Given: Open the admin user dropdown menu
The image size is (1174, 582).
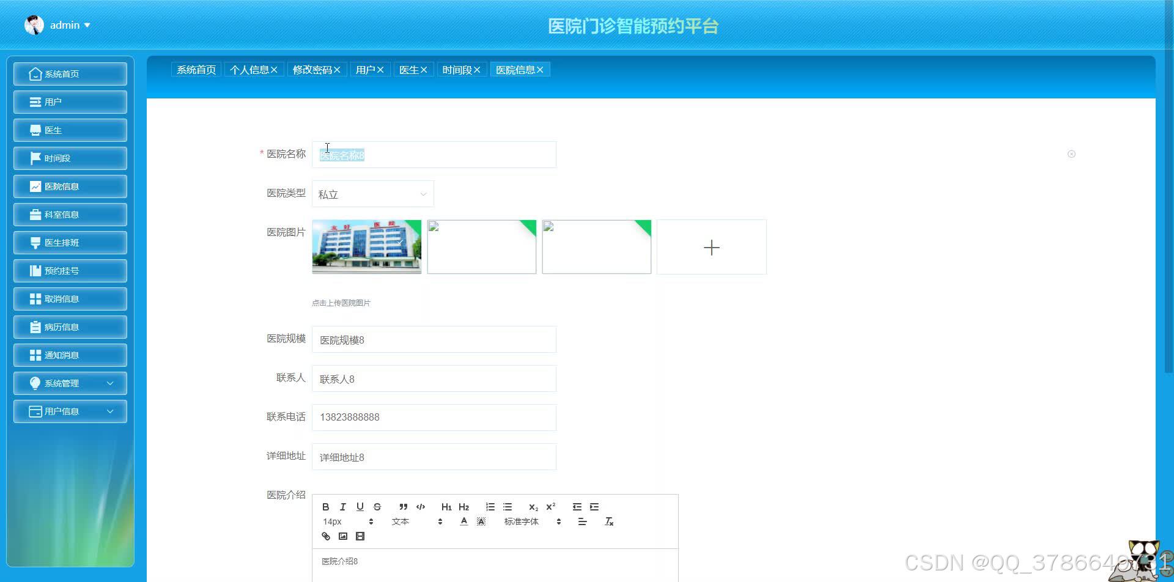Looking at the screenshot, I should (70, 25).
